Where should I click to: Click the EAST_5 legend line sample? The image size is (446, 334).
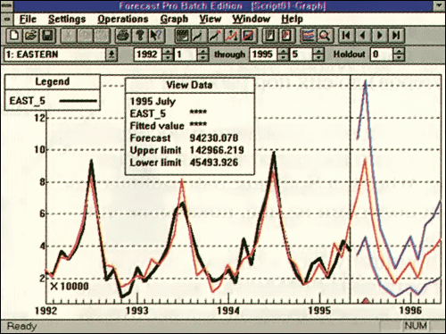pyautogui.click(x=78, y=101)
